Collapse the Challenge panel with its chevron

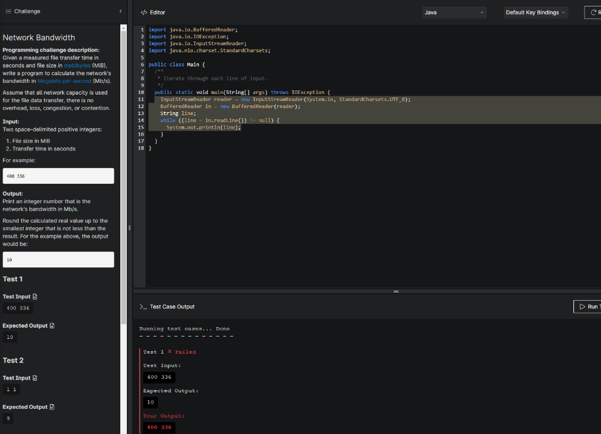[120, 11]
